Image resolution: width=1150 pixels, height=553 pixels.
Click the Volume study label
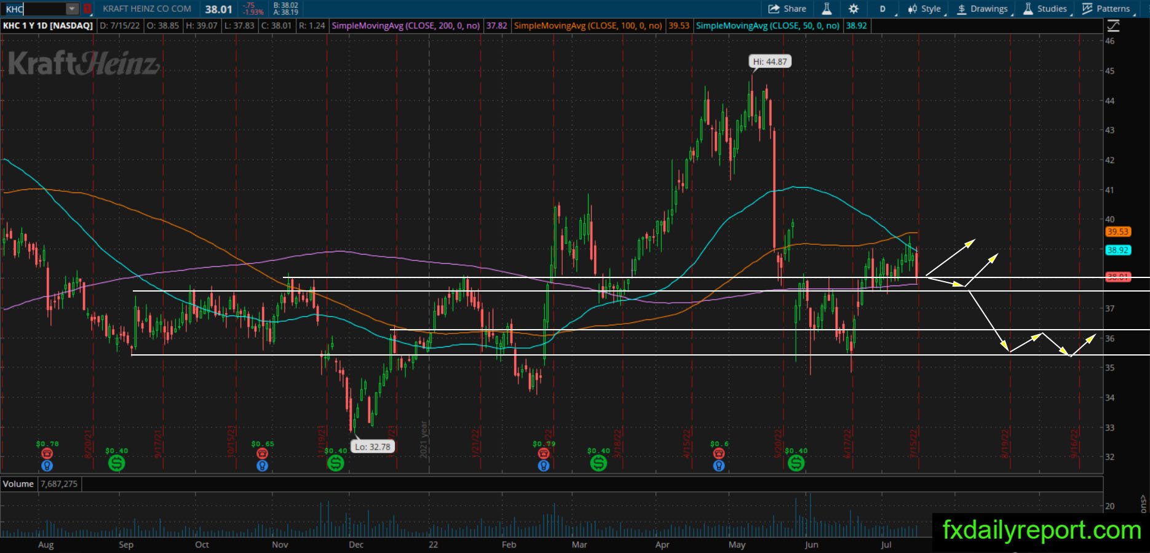click(18, 483)
